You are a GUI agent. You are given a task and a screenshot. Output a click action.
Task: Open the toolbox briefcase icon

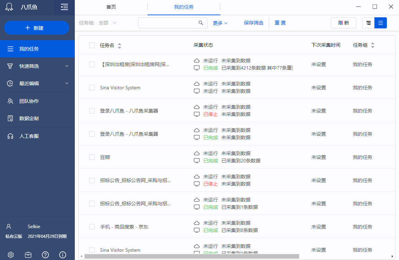(28, 255)
